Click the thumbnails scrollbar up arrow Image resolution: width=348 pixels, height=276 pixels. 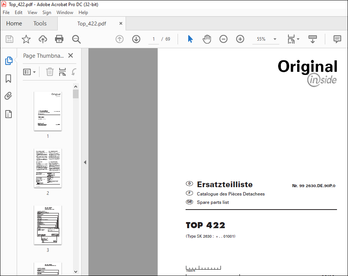pos(76,87)
